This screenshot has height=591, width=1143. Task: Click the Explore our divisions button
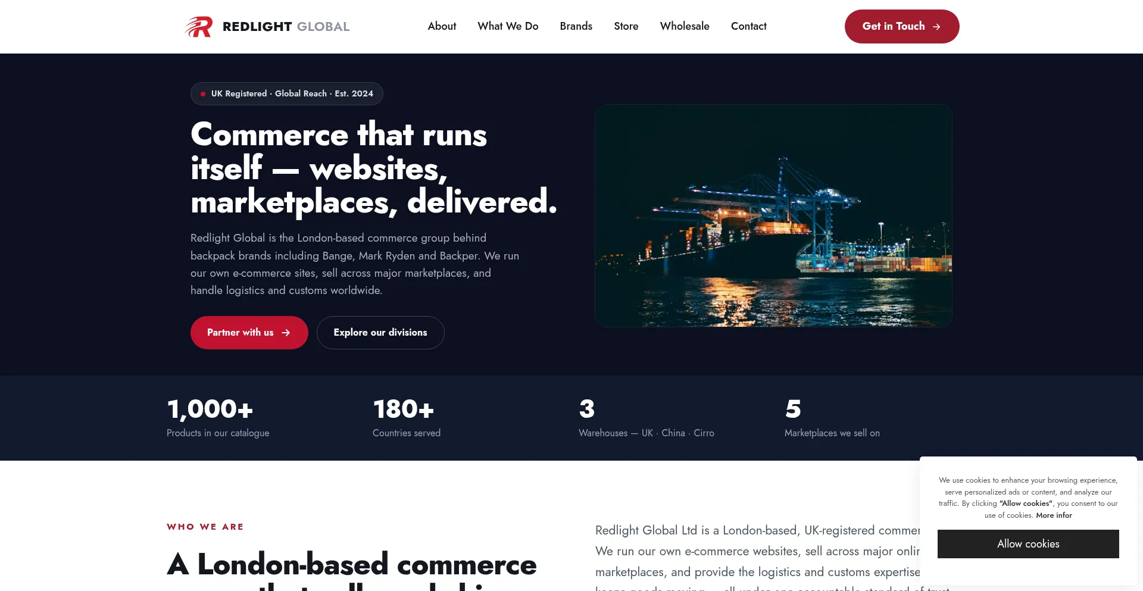coord(380,333)
